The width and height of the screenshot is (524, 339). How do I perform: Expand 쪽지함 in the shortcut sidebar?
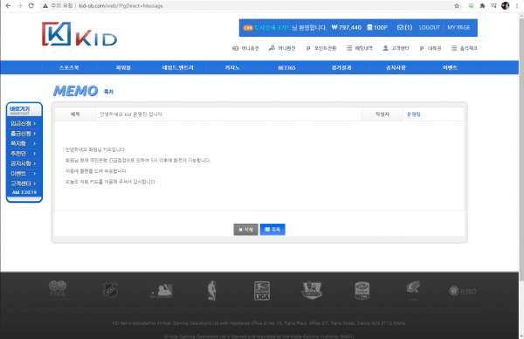click(x=24, y=143)
